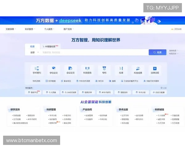
Task: Click the 万方会员 crown icon
Action: 172,29
